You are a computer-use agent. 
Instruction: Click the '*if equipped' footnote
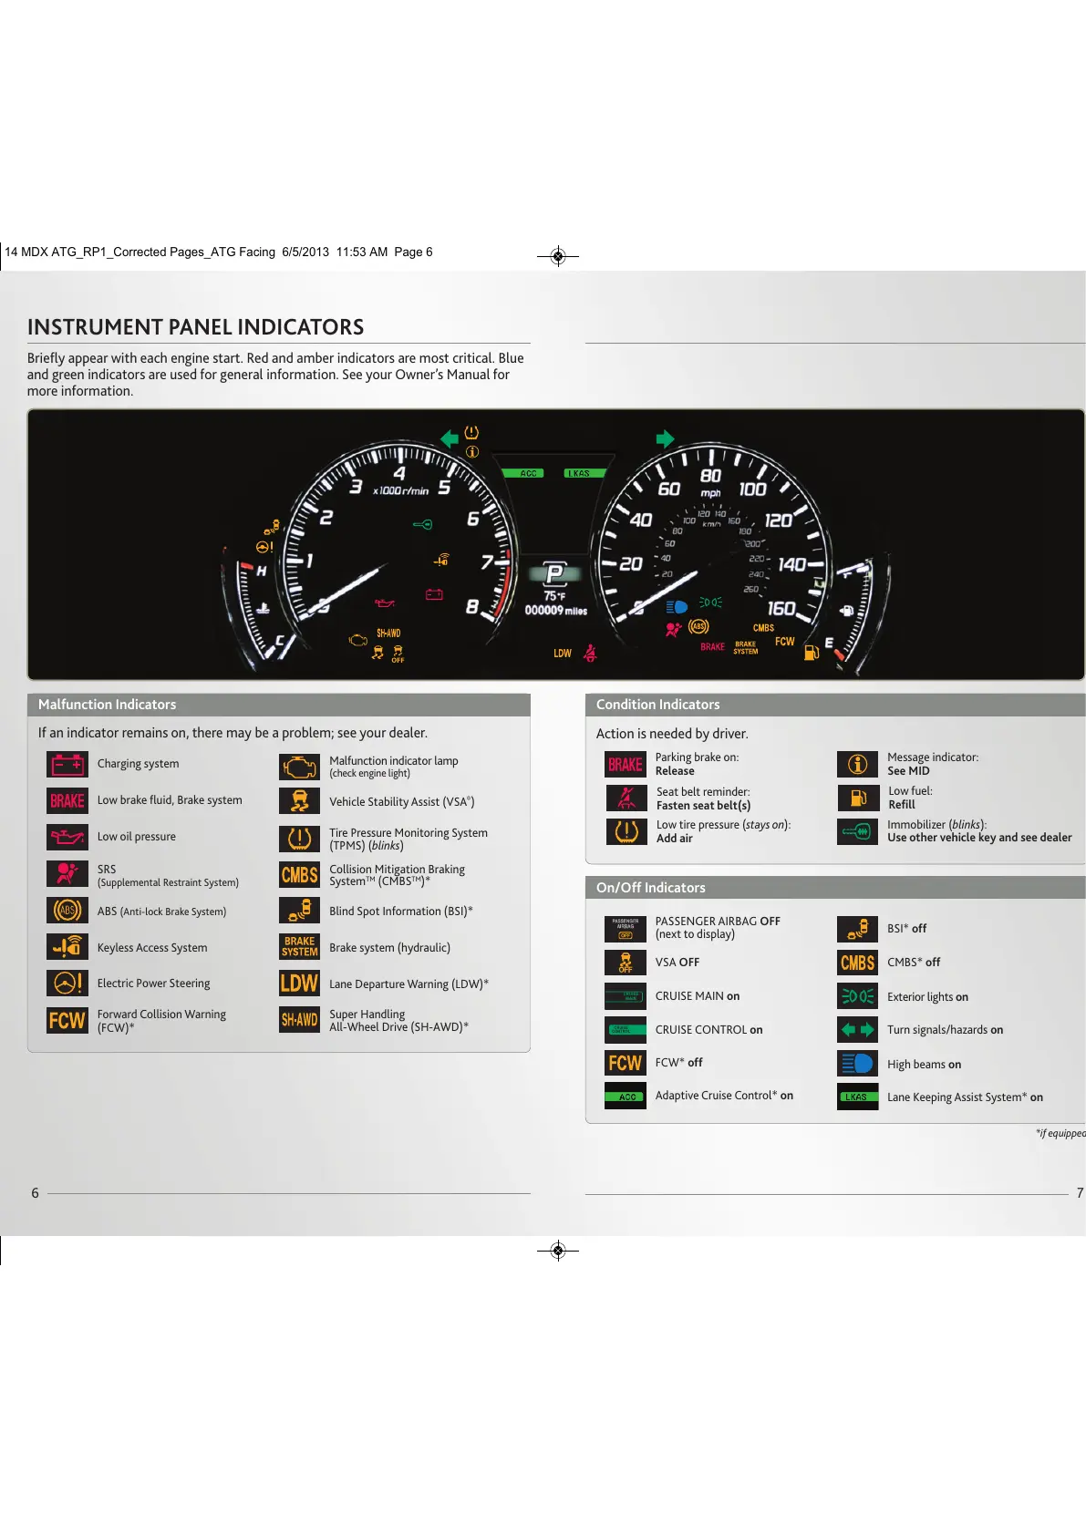[x=1060, y=1133]
